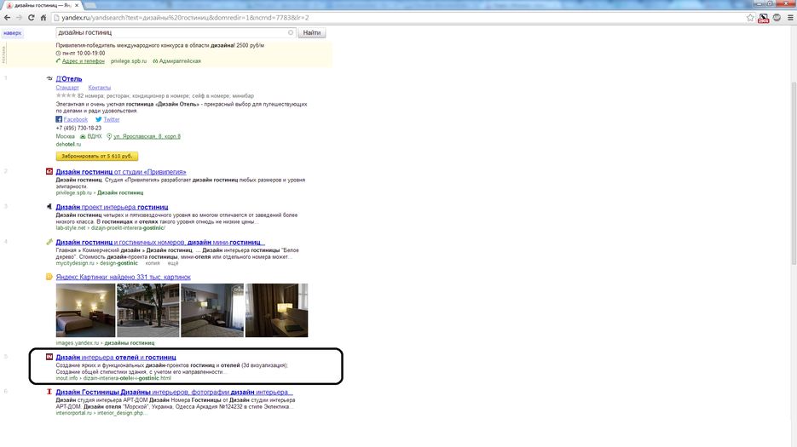Open the lab-style.net green URL
This screenshot has width=797, height=447.
coord(110,228)
